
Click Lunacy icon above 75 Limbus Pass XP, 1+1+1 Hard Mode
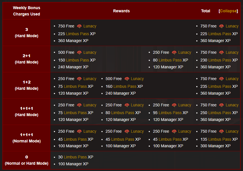(79, 105)
